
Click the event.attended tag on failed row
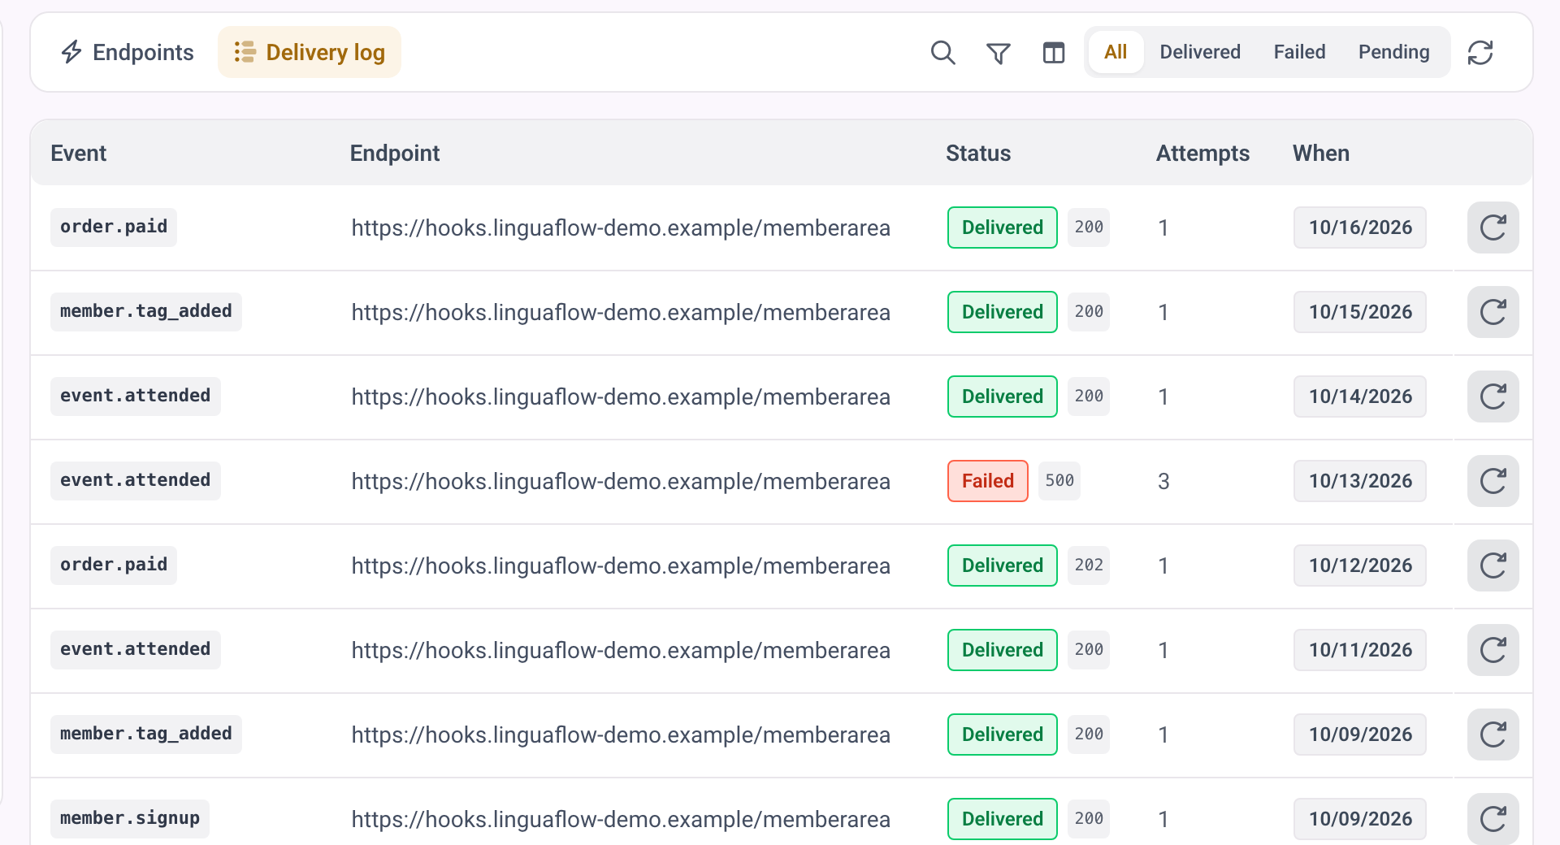pos(136,480)
